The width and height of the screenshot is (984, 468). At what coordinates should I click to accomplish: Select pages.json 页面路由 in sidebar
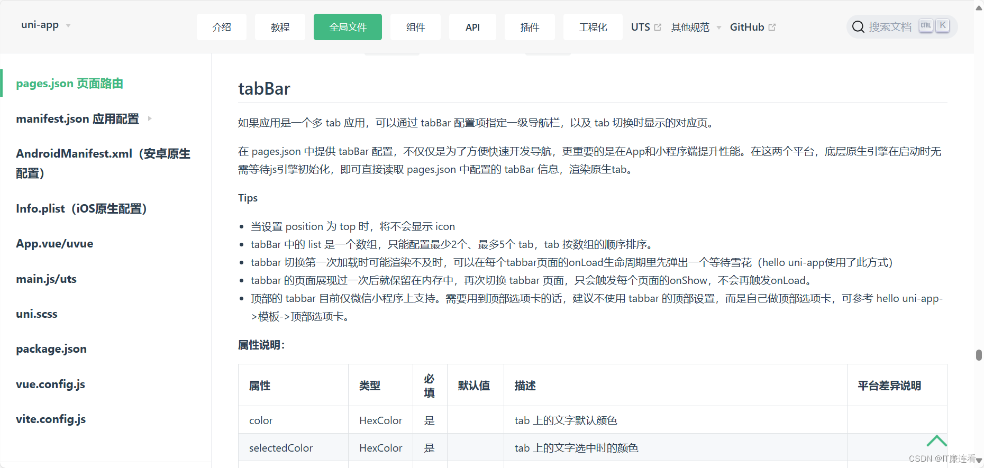coord(69,84)
